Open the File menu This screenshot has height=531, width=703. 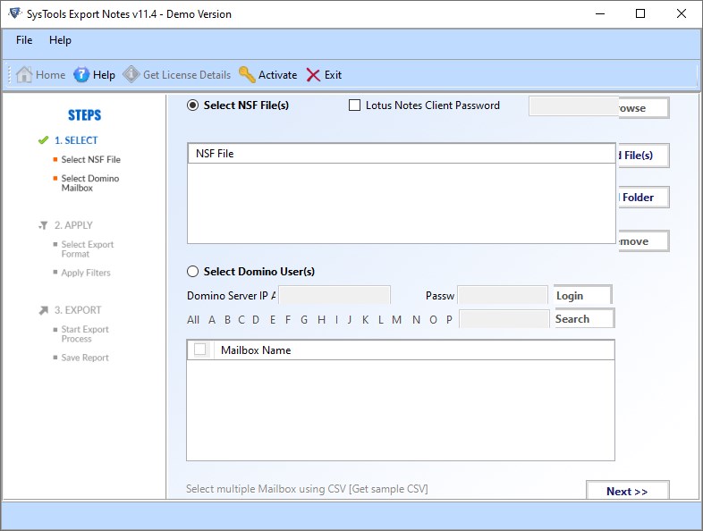point(24,40)
